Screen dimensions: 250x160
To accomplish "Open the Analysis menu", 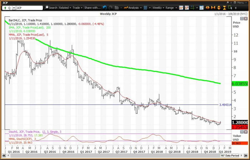I will 135,7.
